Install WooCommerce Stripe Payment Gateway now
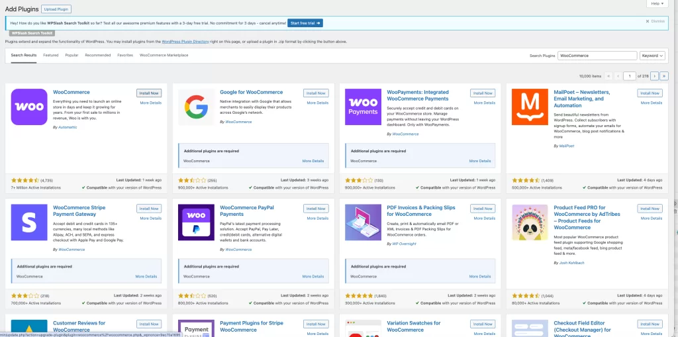 pyautogui.click(x=149, y=209)
